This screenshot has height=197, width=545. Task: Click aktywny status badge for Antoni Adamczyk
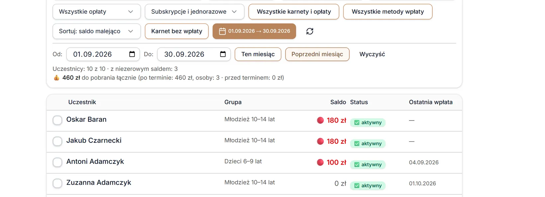pyautogui.click(x=368, y=165)
